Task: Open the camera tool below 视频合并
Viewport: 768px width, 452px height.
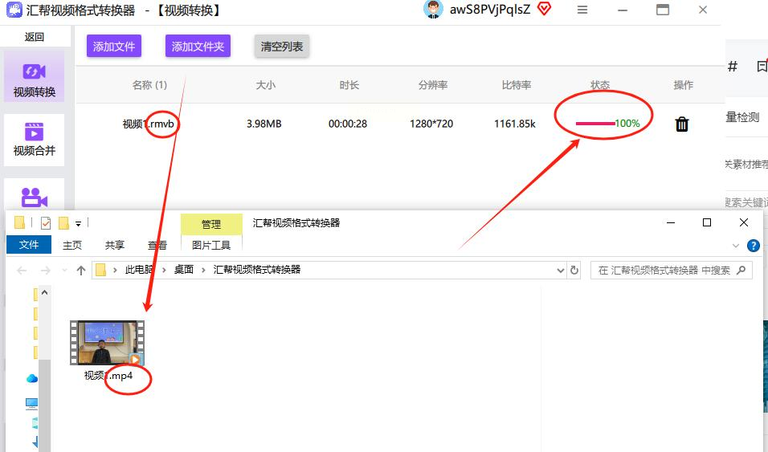Action: tap(35, 197)
